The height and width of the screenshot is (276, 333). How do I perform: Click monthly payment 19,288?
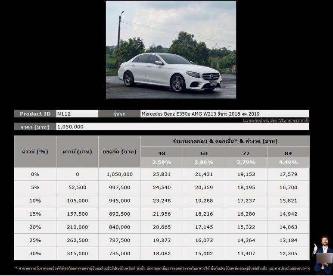tap(204, 201)
